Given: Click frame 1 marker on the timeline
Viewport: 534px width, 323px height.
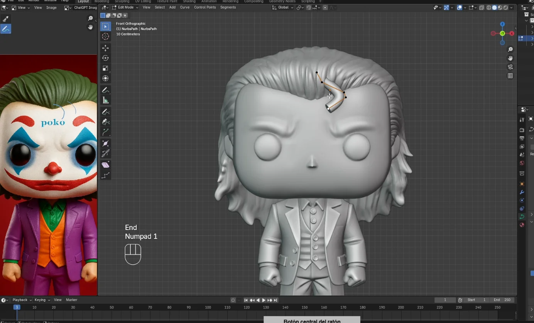Looking at the screenshot, I should pyautogui.click(x=17, y=307).
